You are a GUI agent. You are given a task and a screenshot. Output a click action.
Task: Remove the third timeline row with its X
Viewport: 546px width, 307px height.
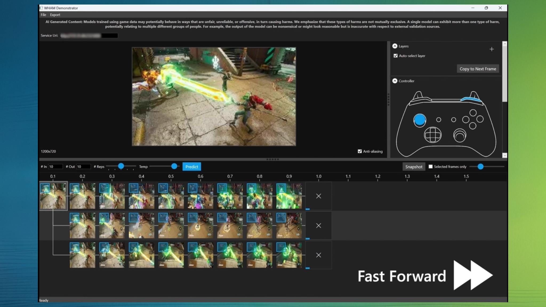(x=318, y=255)
